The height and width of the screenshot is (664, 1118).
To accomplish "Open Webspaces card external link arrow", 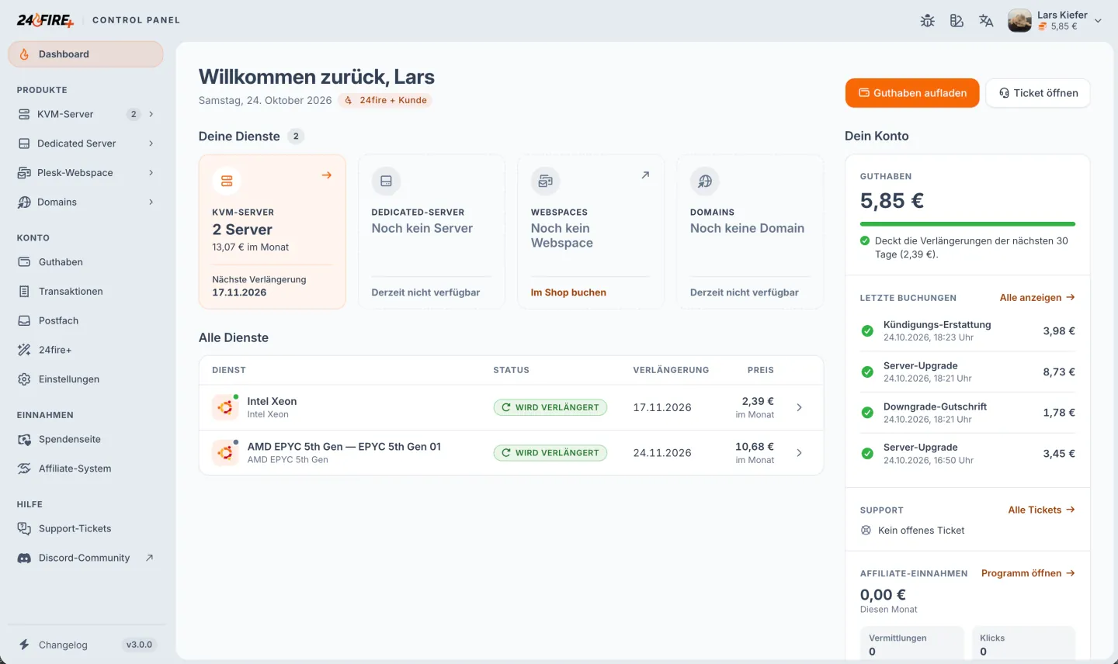I will click(x=645, y=175).
